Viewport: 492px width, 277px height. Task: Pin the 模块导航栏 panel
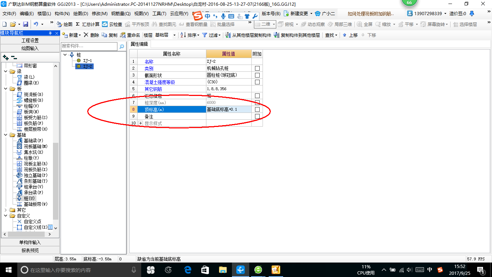[x=50, y=33]
